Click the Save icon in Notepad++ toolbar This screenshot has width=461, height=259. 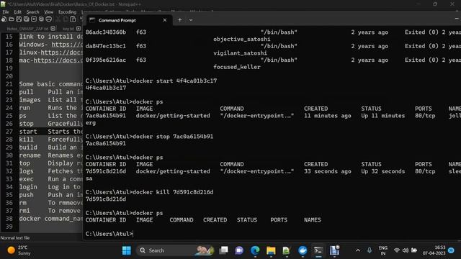pyautogui.click(x=19, y=19)
